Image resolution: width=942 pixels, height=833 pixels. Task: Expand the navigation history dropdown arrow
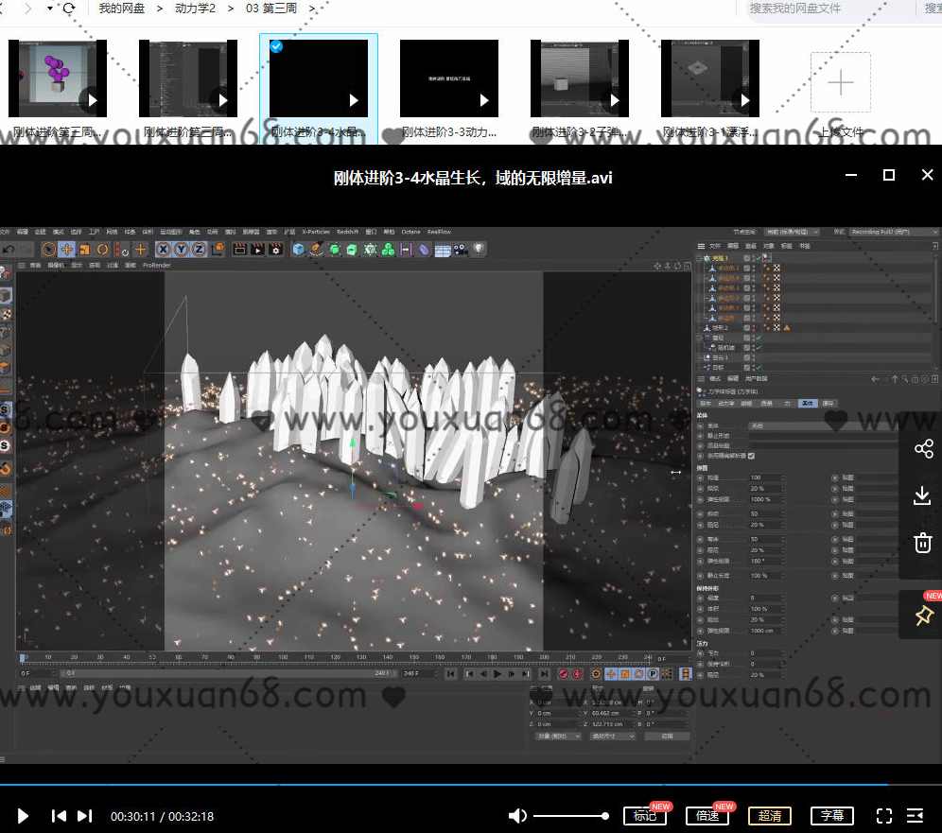(49, 9)
